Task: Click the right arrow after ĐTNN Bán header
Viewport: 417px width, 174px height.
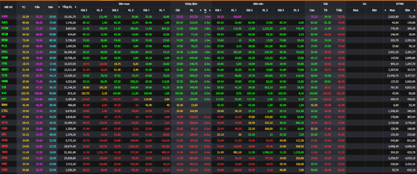Action: tap(415, 10)
